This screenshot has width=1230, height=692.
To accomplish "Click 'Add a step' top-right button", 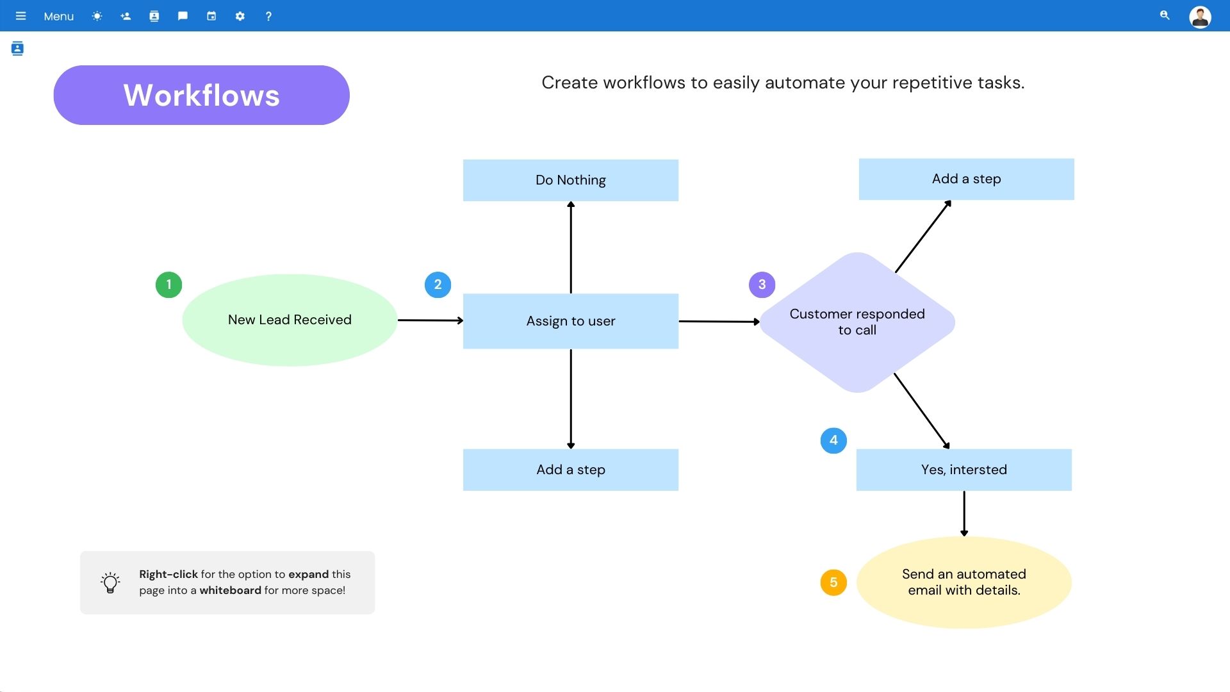I will click(x=965, y=179).
